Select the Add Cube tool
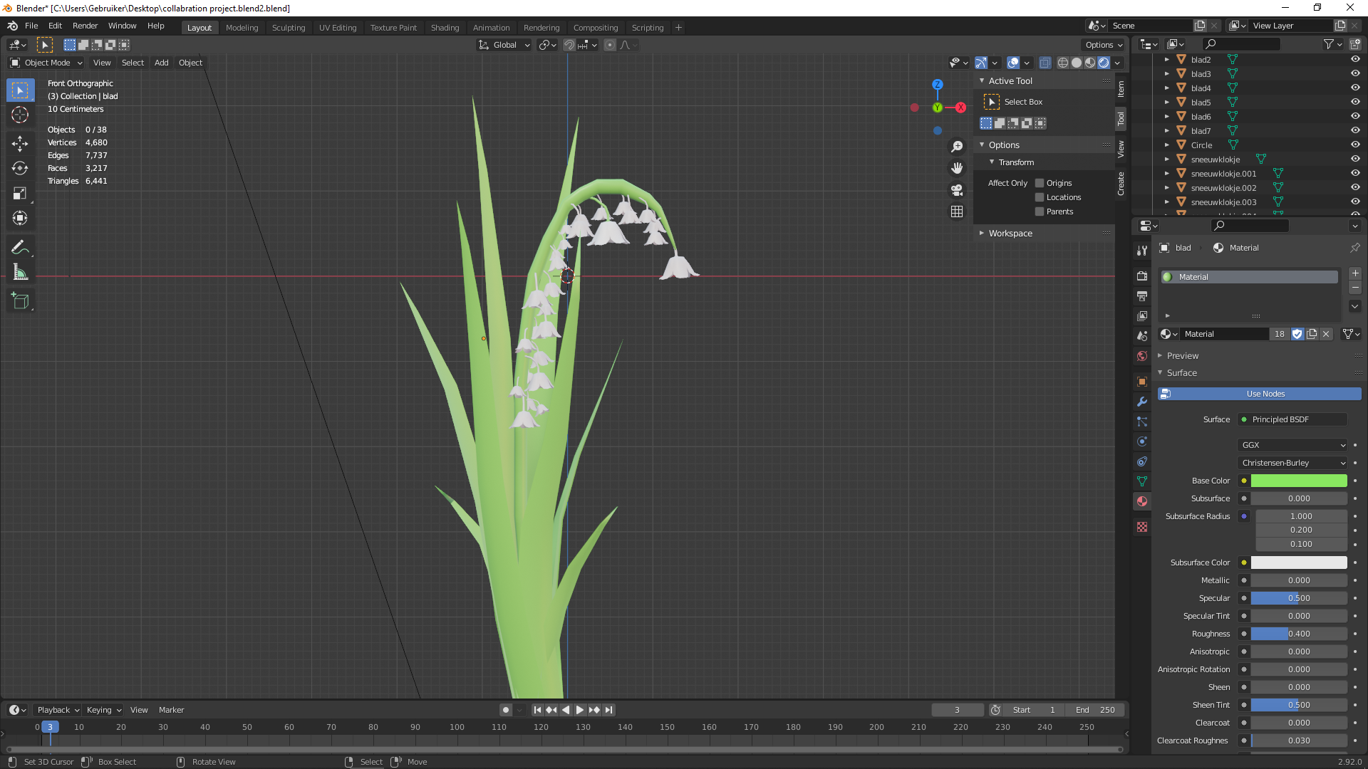The image size is (1368, 769). click(x=20, y=301)
